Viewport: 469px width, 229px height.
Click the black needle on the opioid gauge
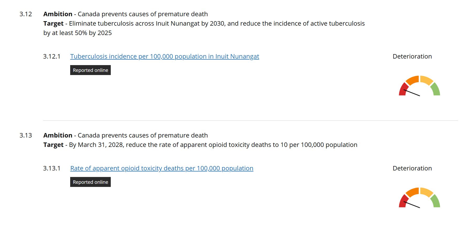click(414, 205)
